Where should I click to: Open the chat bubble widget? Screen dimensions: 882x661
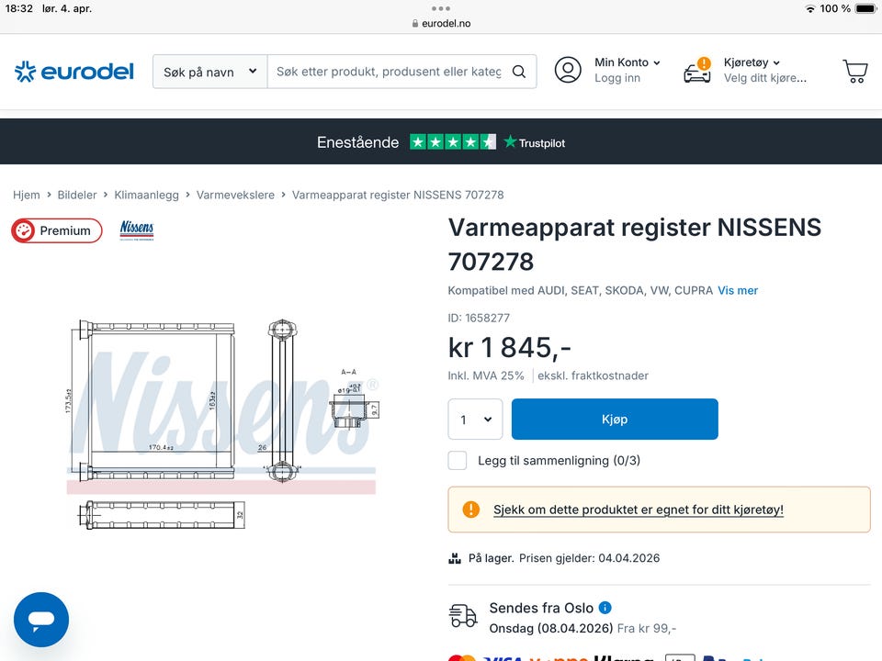tap(41, 620)
